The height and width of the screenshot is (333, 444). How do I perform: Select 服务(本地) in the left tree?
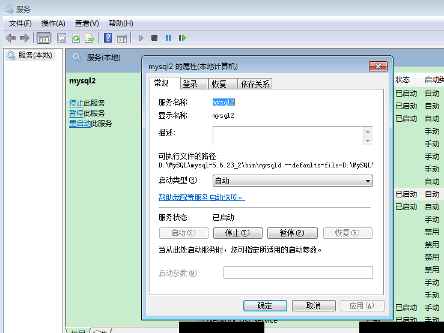29,55
